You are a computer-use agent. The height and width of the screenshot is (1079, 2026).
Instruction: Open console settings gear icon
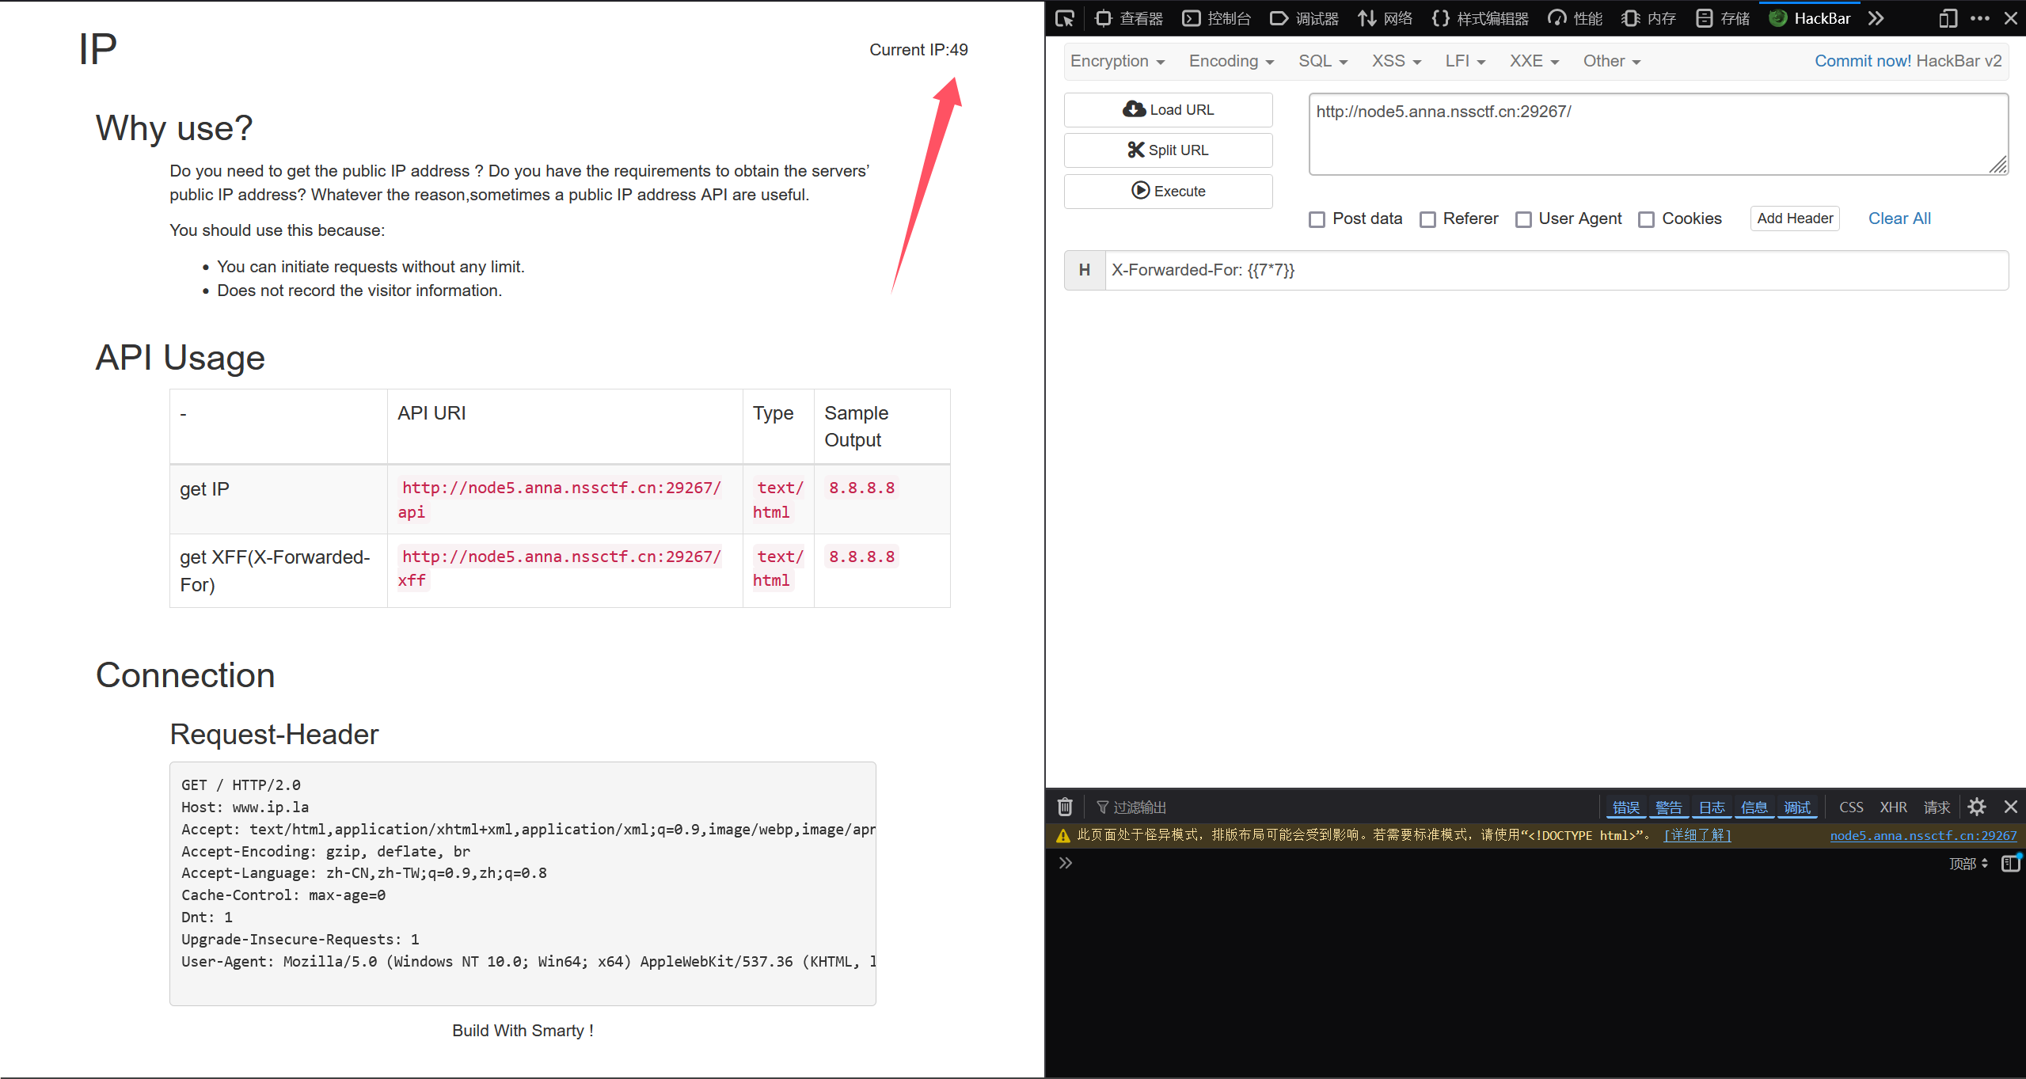pos(1976,807)
